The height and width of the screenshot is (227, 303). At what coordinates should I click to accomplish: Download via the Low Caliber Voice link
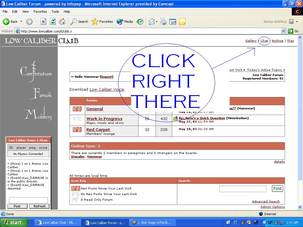point(107,89)
